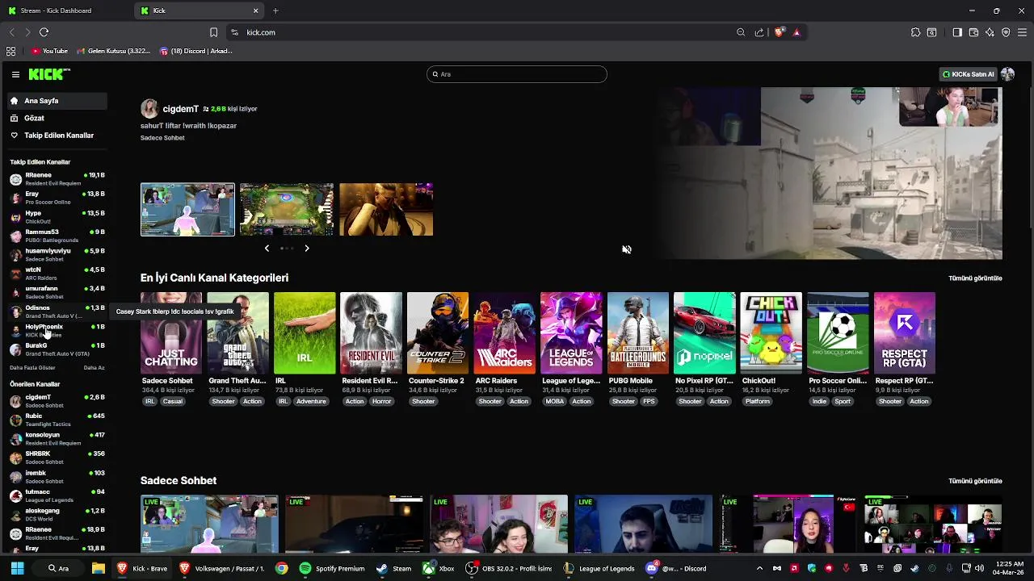Open bookmarks bar apps grid icon
Viewport: 1034px width, 581px height.
coord(11,51)
